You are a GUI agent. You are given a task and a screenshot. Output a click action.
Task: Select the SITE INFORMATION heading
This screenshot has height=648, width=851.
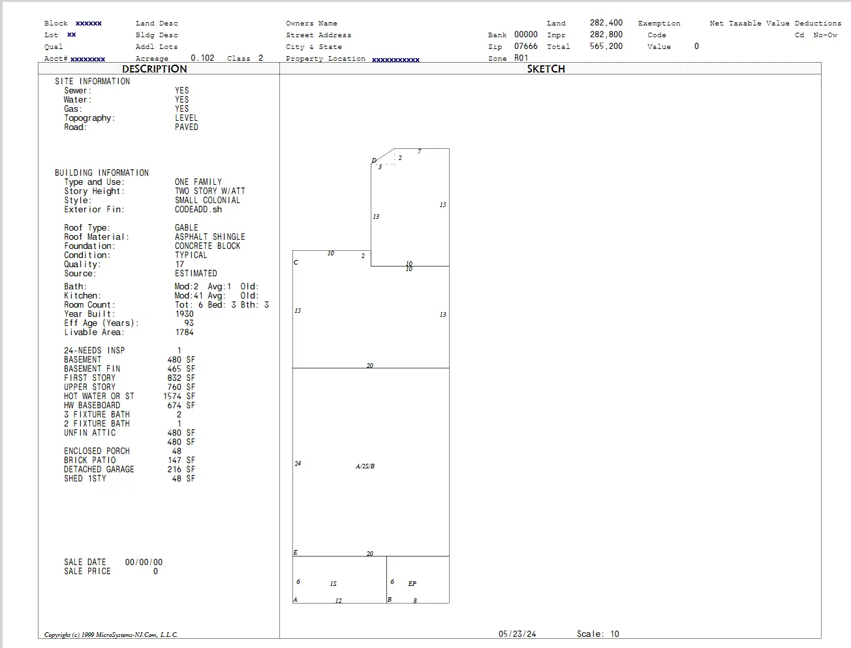(92, 82)
